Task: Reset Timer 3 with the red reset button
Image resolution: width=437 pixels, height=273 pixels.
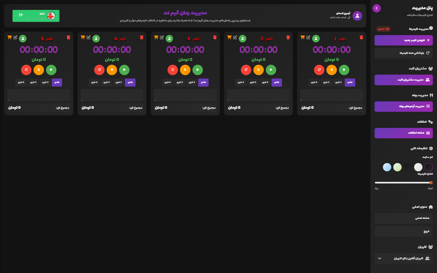Action: click(x=173, y=70)
